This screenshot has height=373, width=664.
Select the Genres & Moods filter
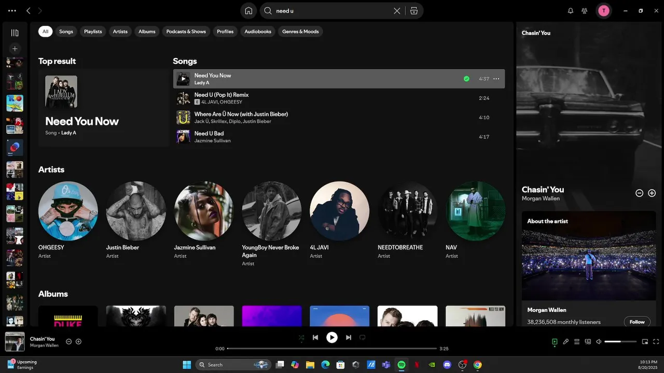coord(300,32)
